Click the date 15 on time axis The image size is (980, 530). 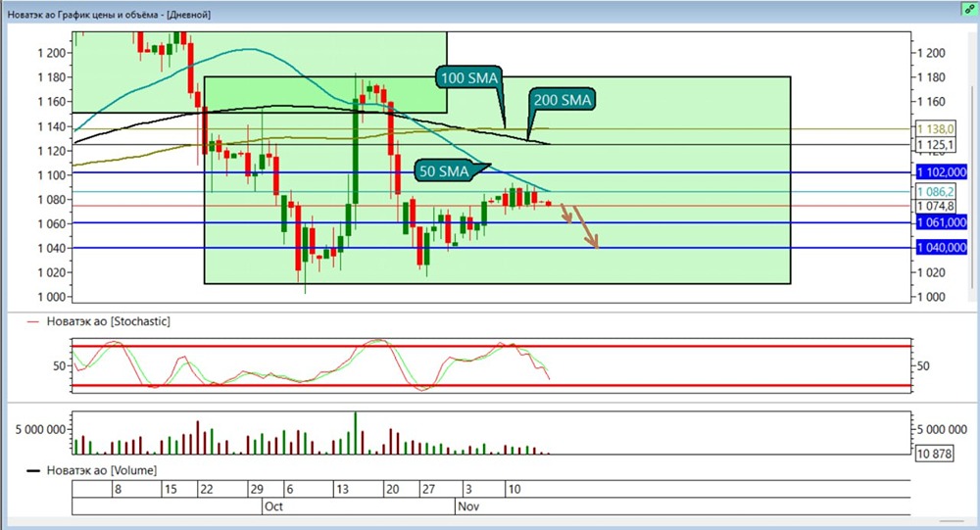(x=170, y=490)
